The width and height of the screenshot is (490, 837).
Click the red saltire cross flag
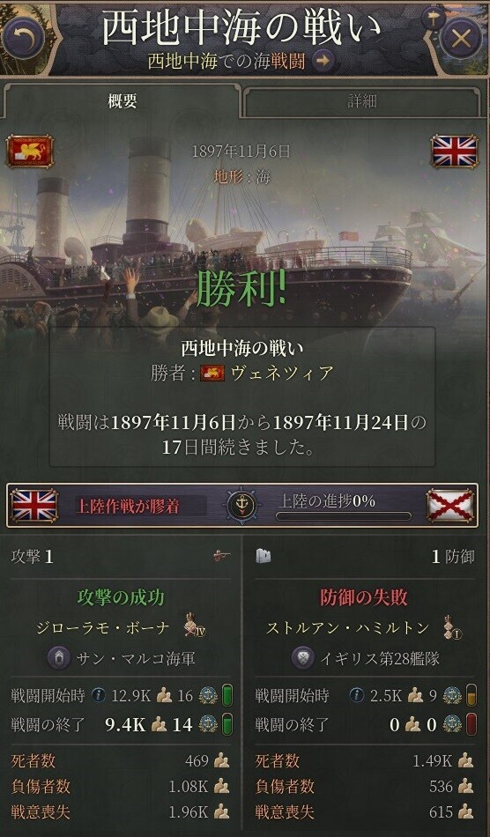click(451, 505)
